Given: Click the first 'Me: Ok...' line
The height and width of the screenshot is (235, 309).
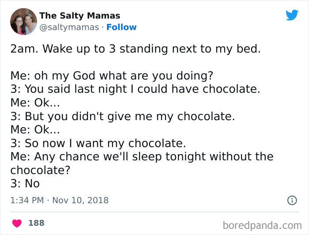Looking at the screenshot, I should coord(35,102).
